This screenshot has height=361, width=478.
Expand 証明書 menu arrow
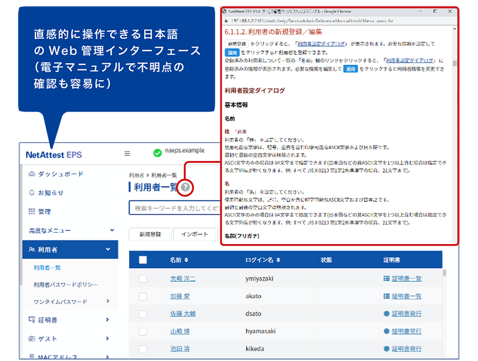click(x=107, y=319)
